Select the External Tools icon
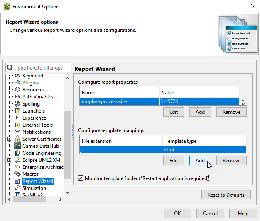The width and height of the screenshot is (260, 221). point(17,125)
